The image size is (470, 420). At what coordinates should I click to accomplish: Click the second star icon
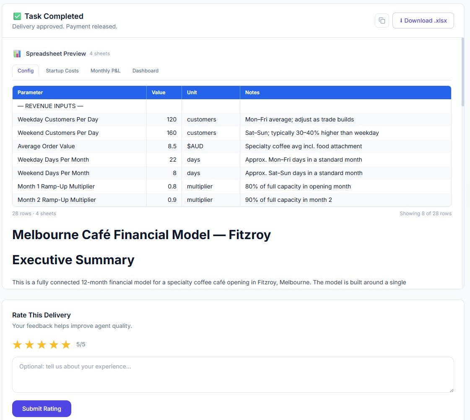click(x=29, y=344)
